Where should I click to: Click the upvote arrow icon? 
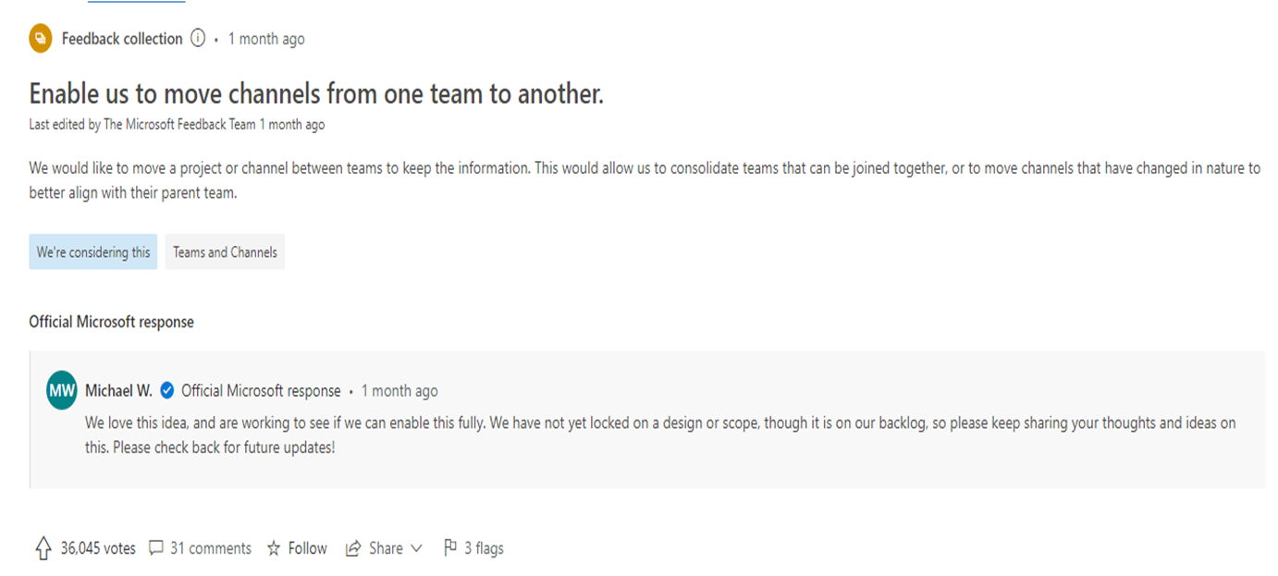coord(43,548)
